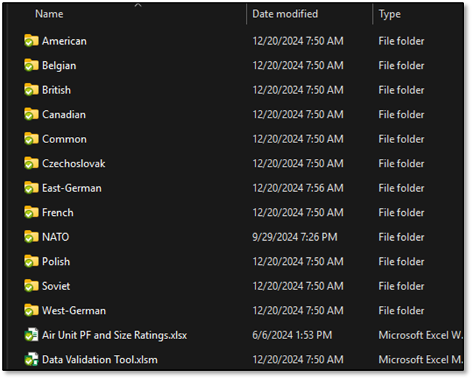The image size is (473, 379).
Task: Click the American folder icon
Action: [x=31, y=41]
